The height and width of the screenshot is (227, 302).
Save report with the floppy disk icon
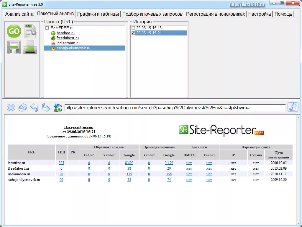click(14, 47)
